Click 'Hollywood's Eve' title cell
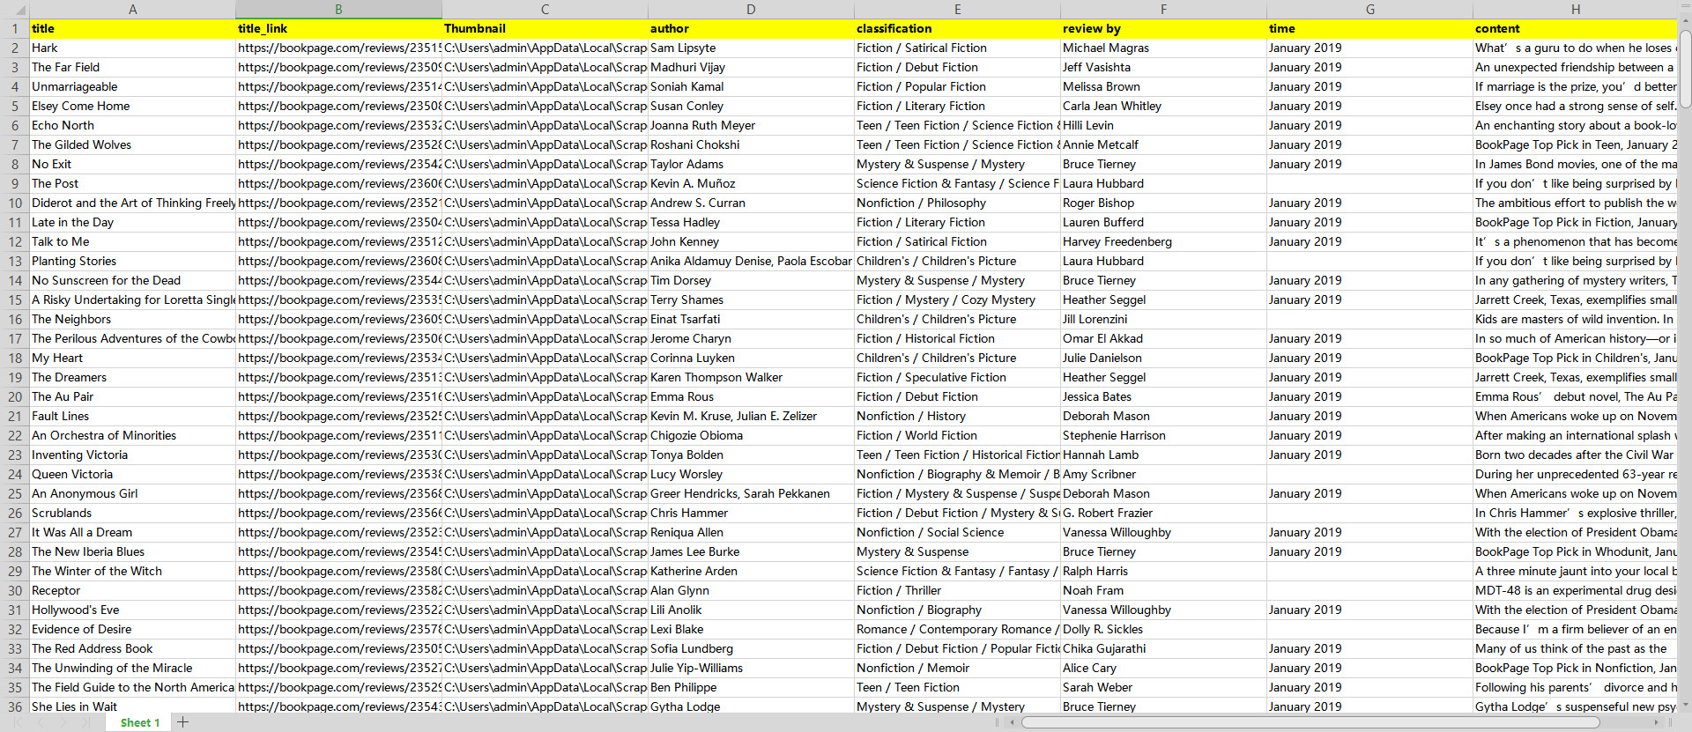Viewport: 1692px width, 732px height. (x=133, y=610)
